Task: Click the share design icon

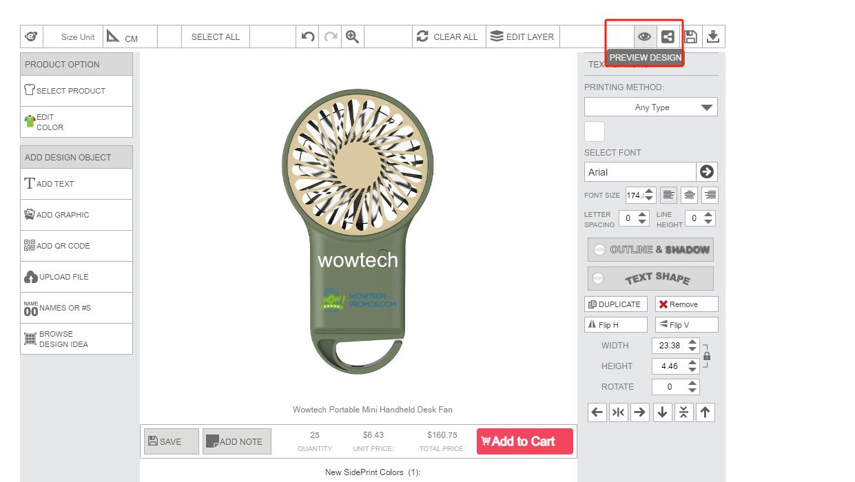Action: click(x=667, y=37)
